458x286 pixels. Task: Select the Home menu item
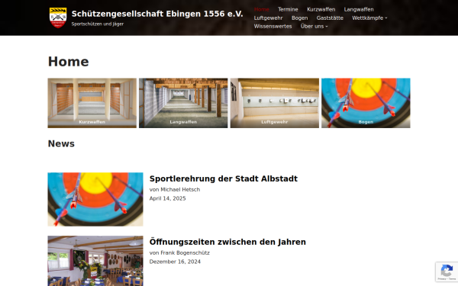[x=261, y=9]
